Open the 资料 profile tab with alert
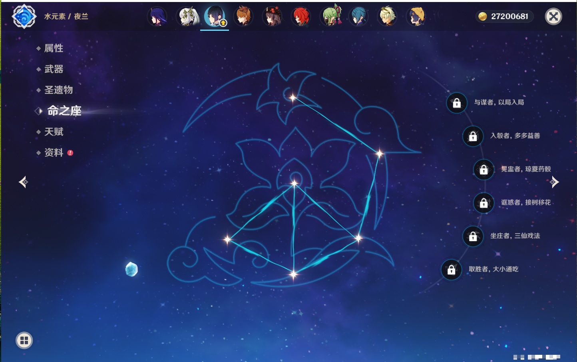The image size is (577, 362). 54,152
